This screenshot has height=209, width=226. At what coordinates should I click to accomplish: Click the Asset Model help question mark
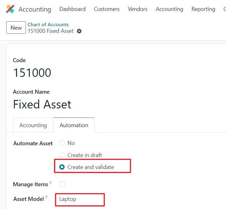click(47, 197)
